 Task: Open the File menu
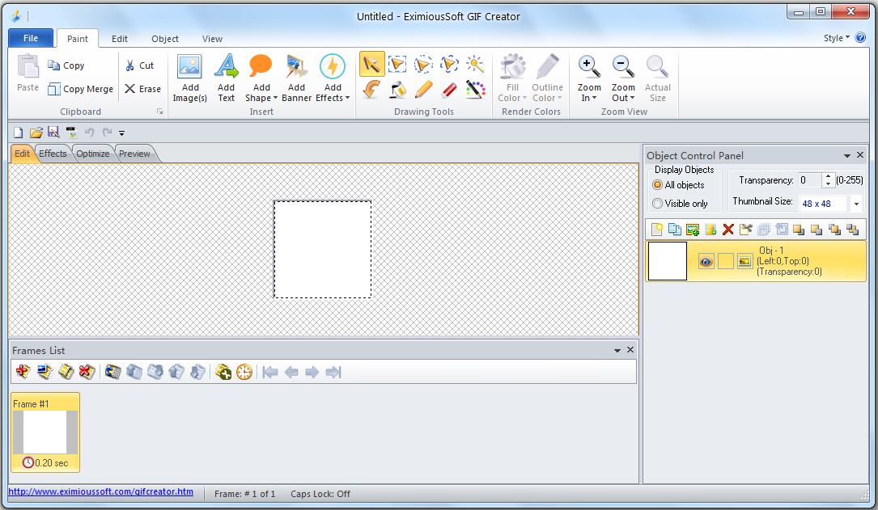31,38
